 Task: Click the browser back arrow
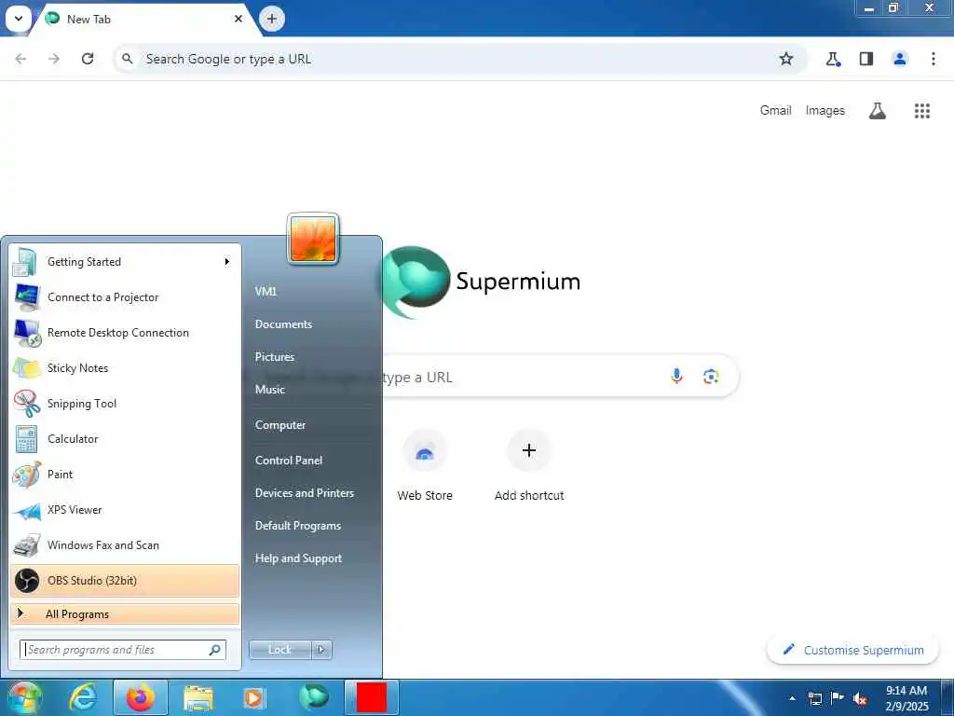(20, 59)
